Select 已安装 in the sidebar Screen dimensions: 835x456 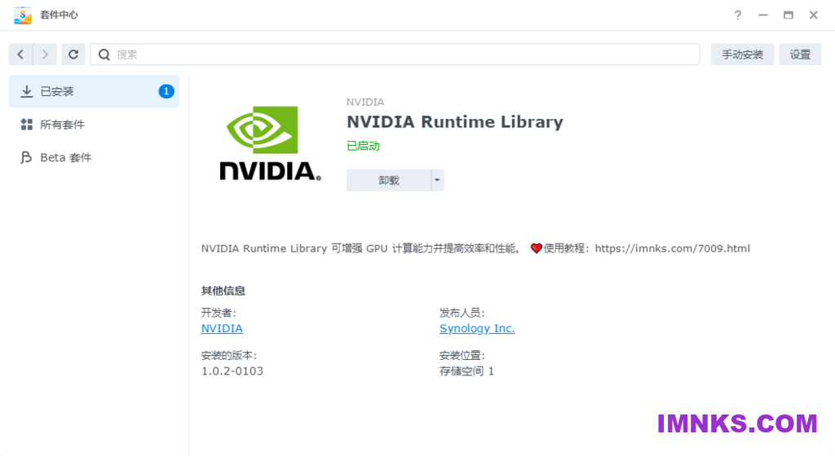pos(94,91)
